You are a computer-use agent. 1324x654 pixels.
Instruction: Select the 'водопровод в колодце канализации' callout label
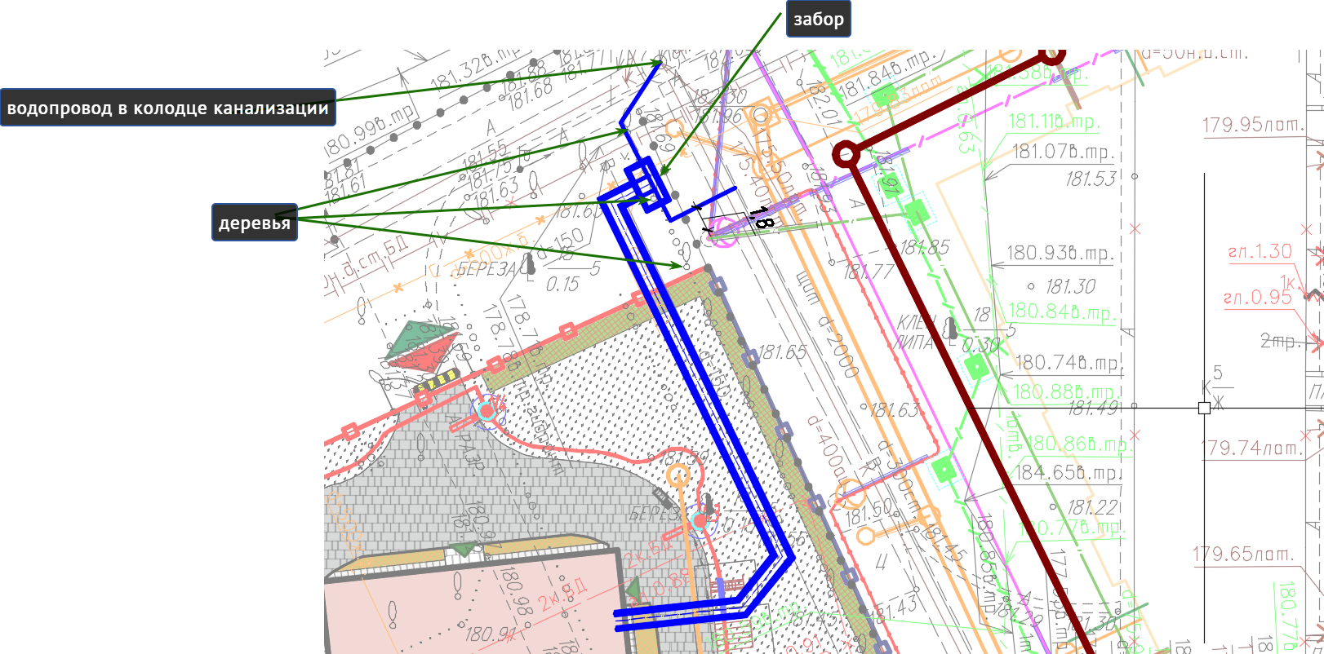(167, 108)
